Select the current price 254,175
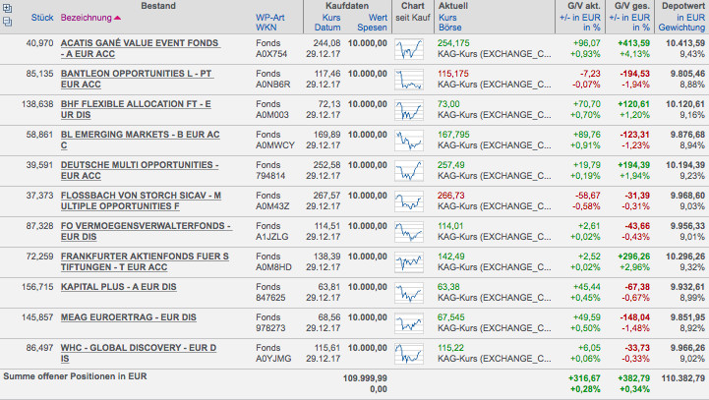The image size is (709, 400). tap(453, 43)
